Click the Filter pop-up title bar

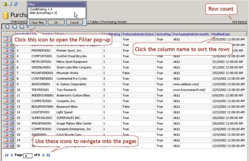point(57,5)
